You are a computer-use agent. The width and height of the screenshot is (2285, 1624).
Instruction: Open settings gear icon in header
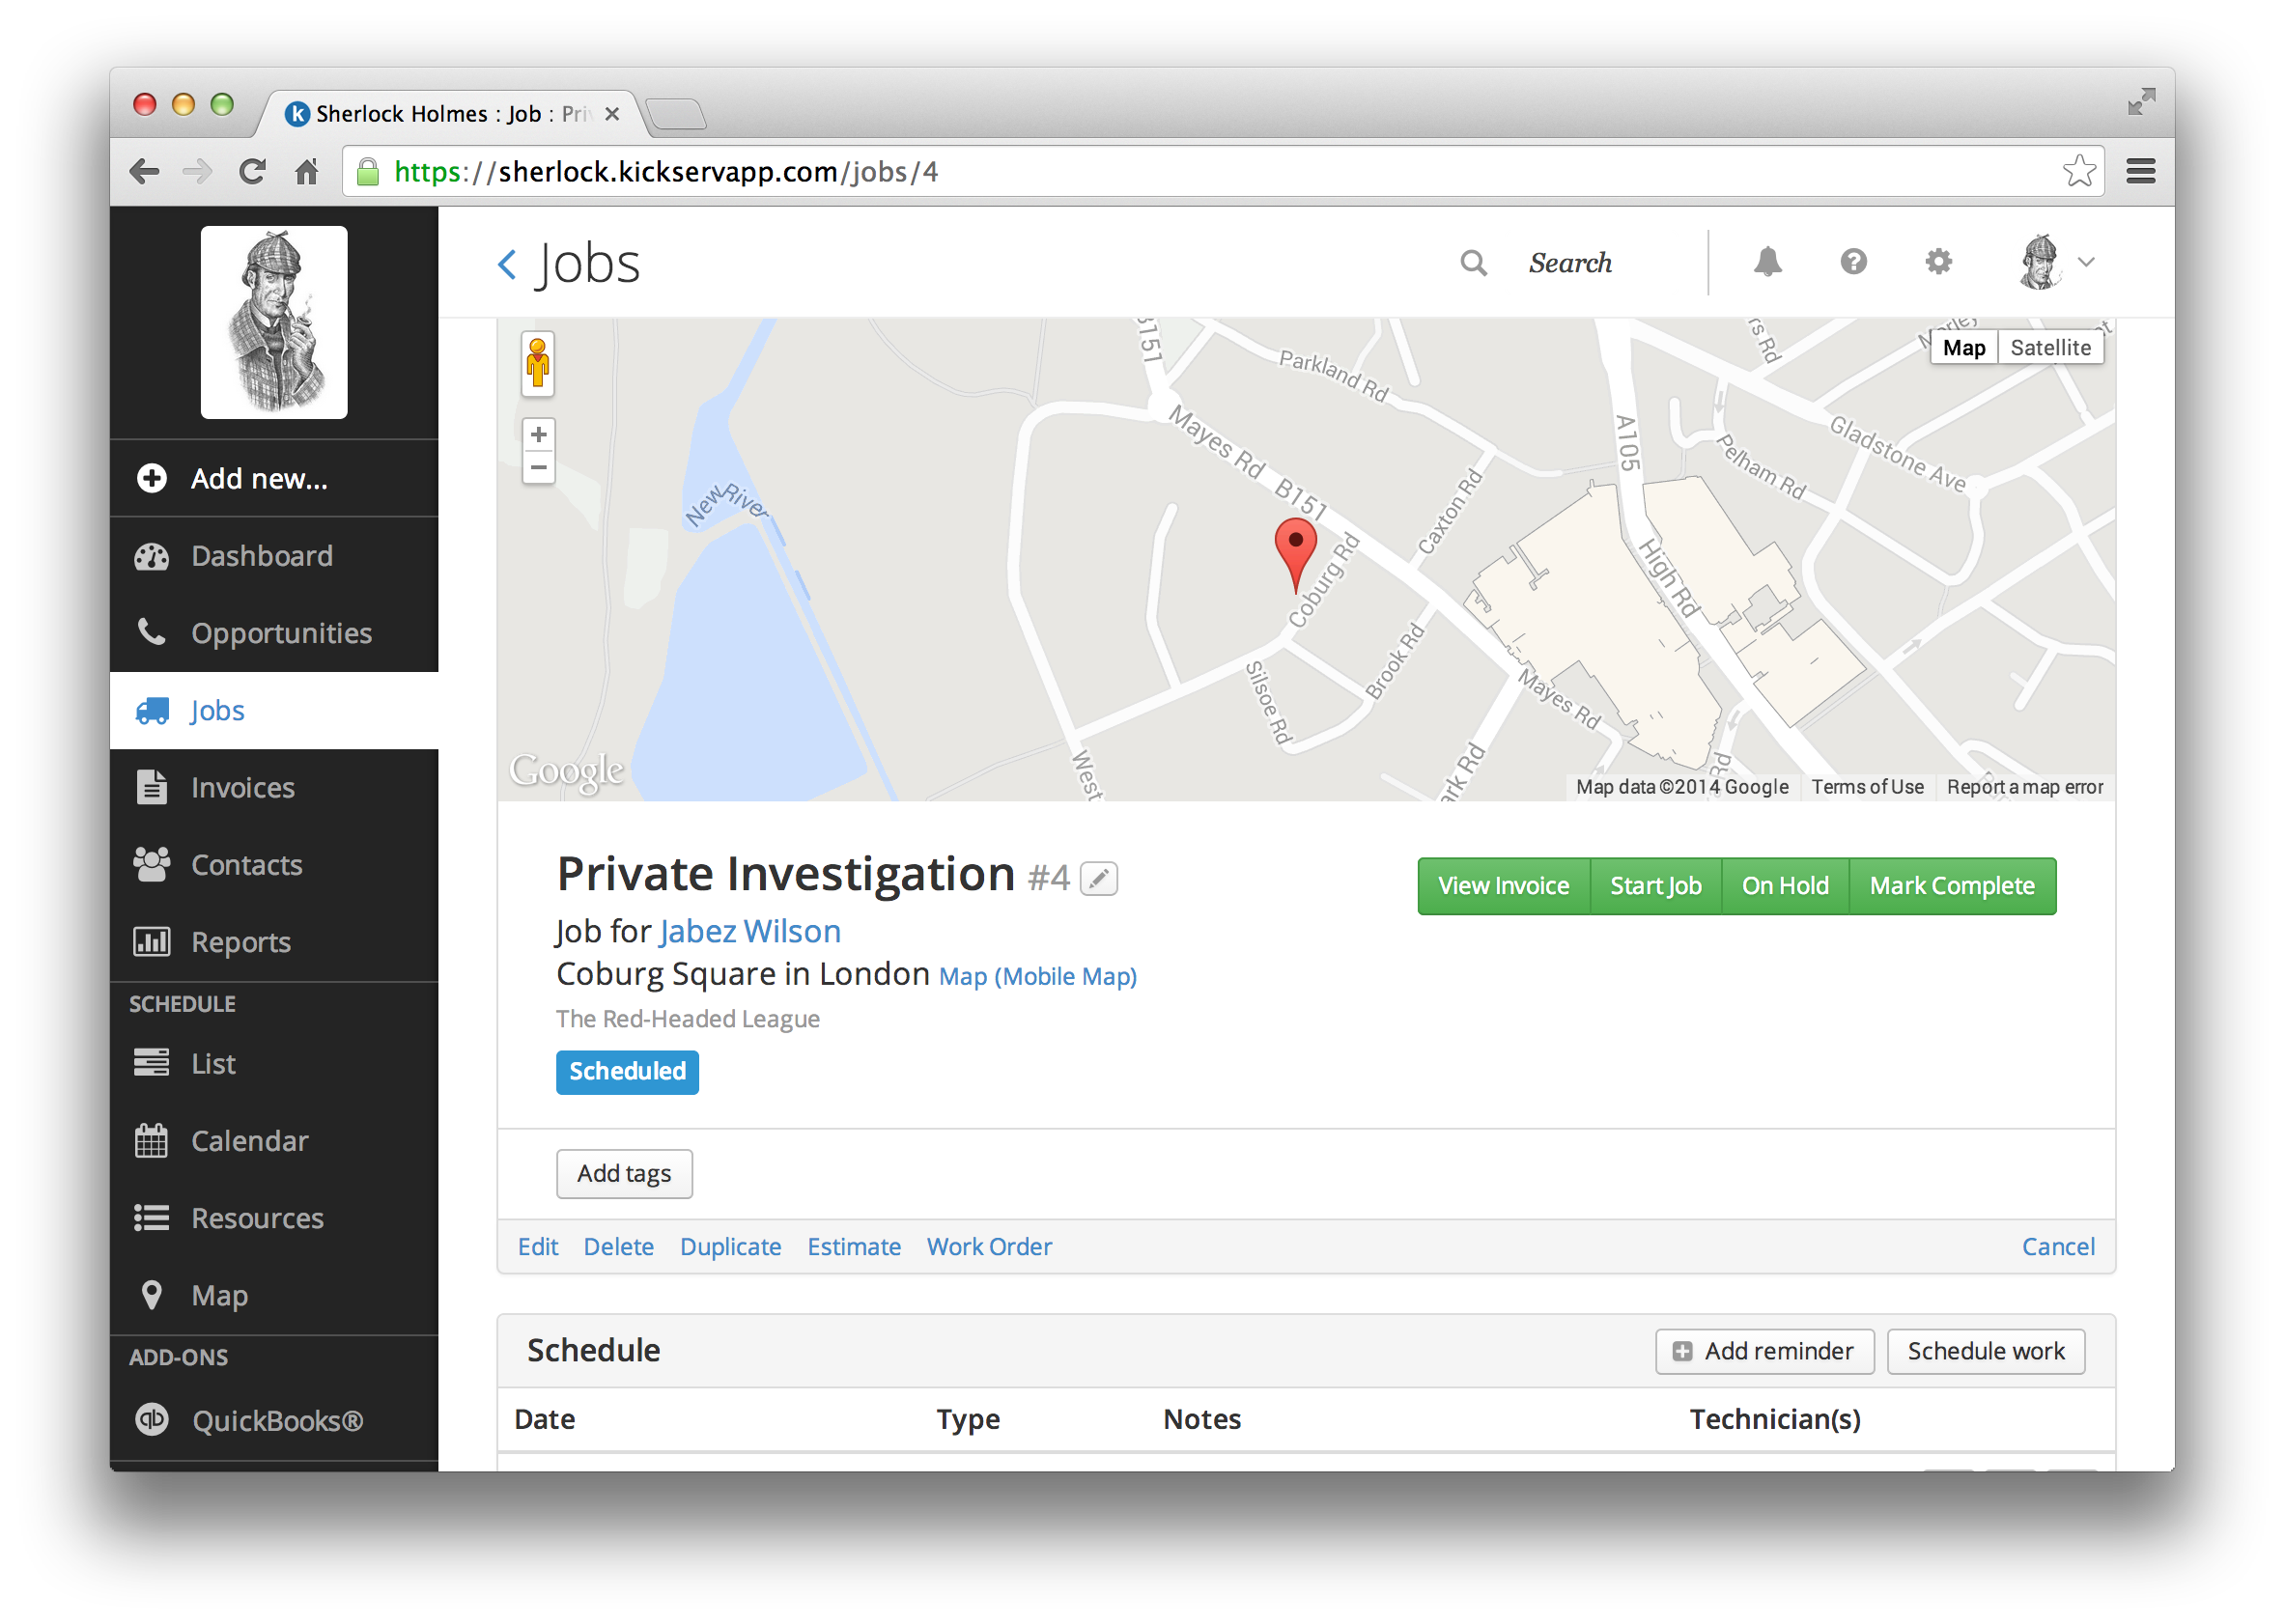tap(1938, 262)
